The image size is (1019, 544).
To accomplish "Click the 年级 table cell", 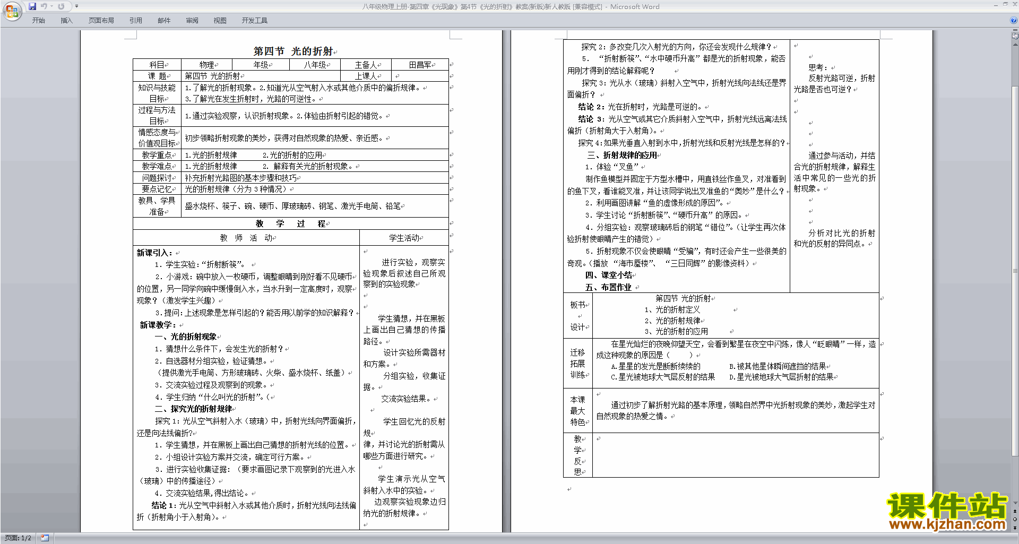I will click(x=261, y=65).
